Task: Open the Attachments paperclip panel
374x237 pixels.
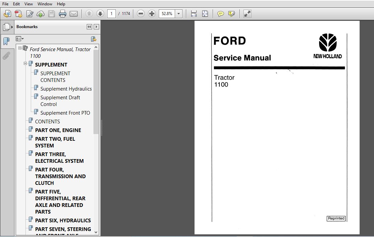Action: 6,56
